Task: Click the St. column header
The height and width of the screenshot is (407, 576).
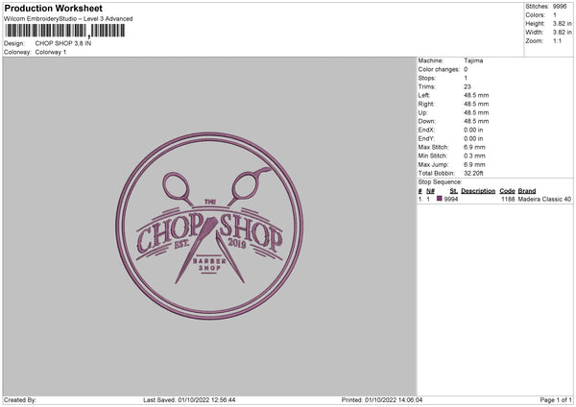Action: coord(454,191)
